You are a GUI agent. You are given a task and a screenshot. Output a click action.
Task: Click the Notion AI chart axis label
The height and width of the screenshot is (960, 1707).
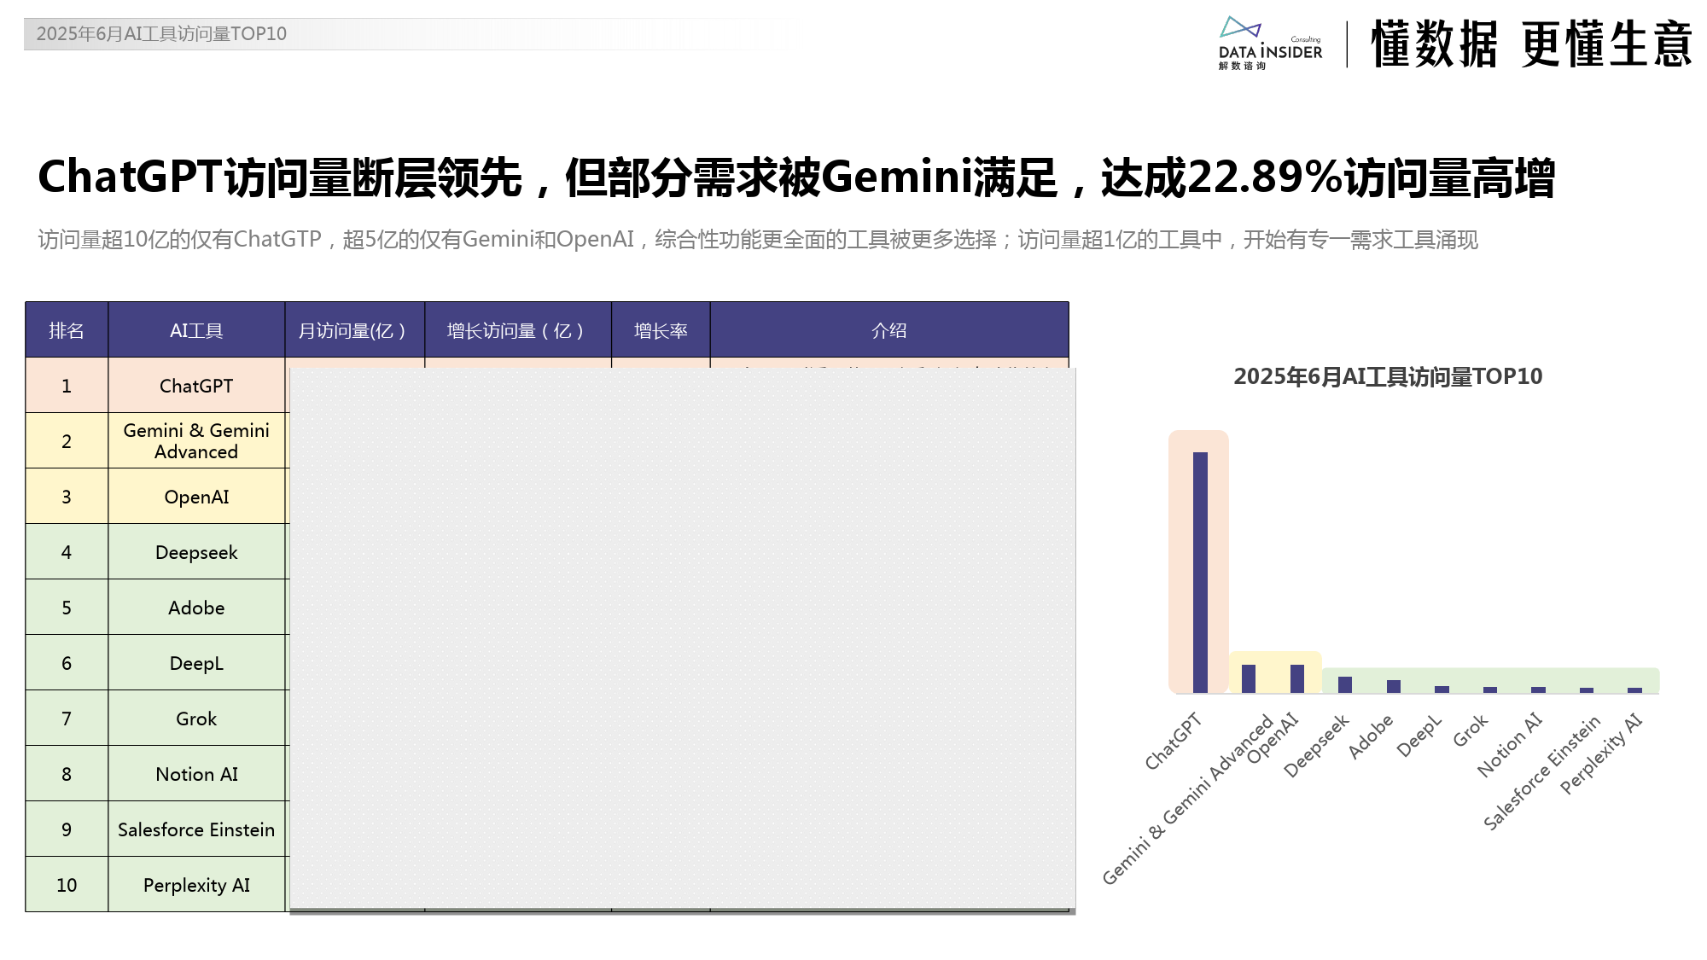(1510, 745)
